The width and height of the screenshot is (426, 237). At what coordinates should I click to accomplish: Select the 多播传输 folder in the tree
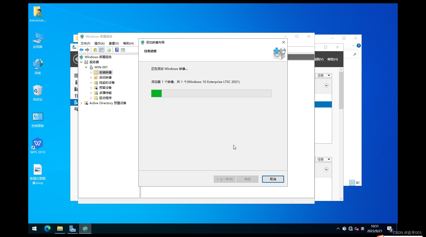pos(105,93)
